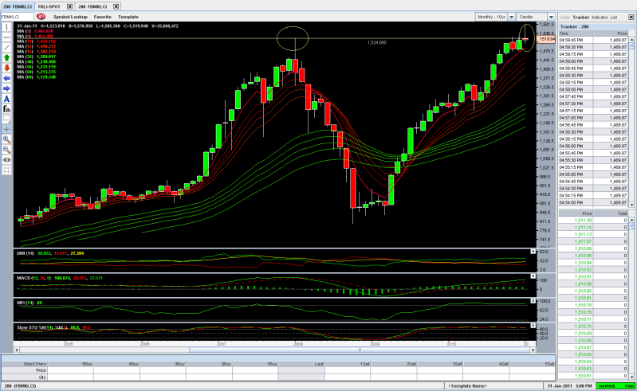Open the Symbol Lookup menu
Screen dimensions: 637x391
coord(70,17)
